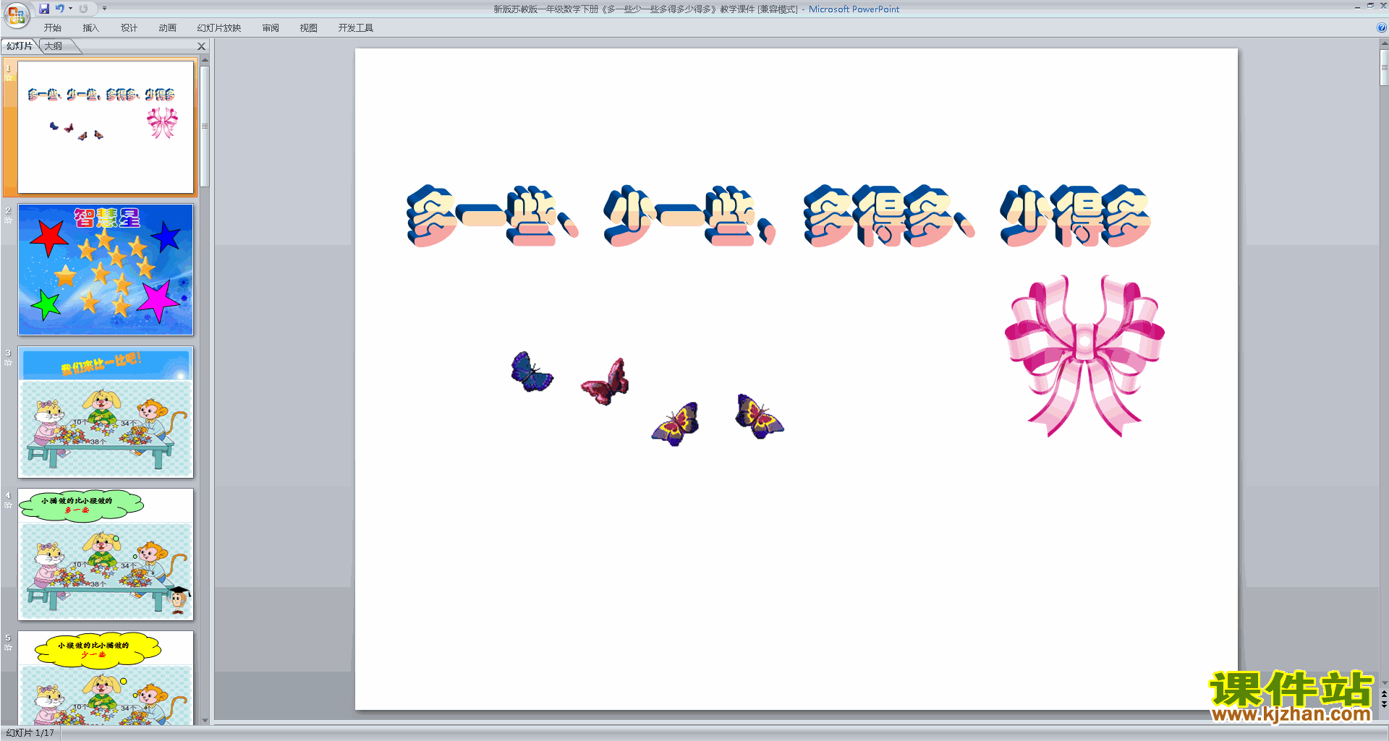Click the 幻灯片 1/17 status bar text
1389x741 pixels.
point(30,733)
